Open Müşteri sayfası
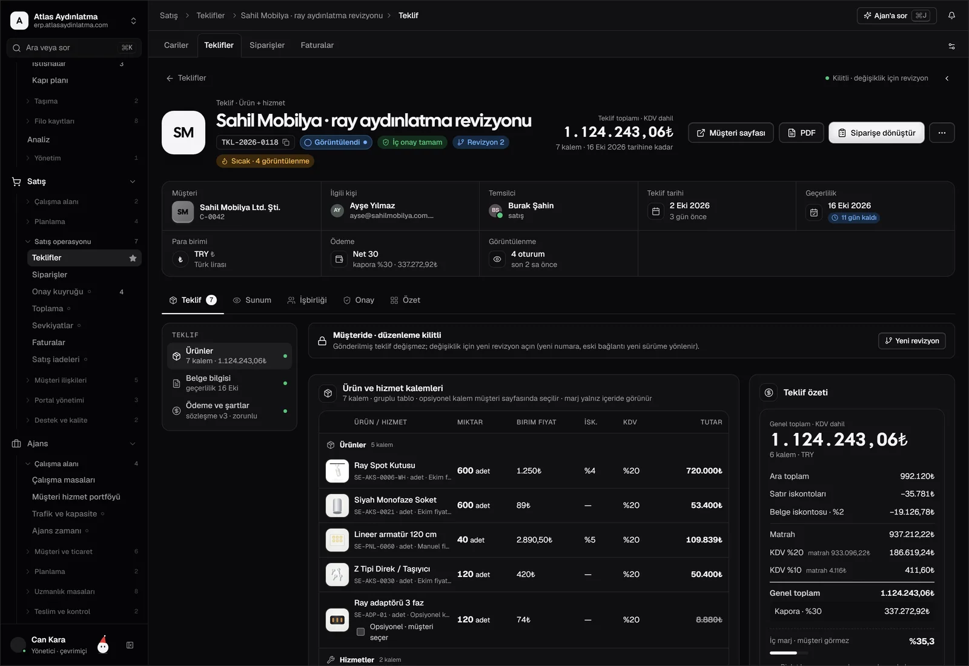 pyautogui.click(x=731, y=133)
